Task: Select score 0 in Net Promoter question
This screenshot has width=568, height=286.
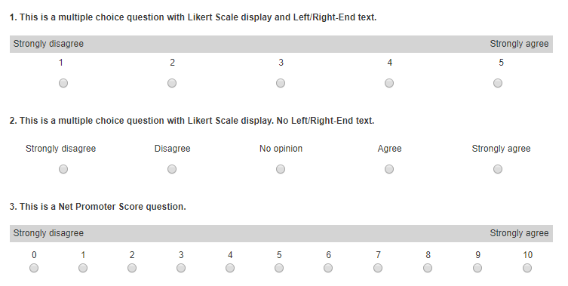Action: click(34, 268)
